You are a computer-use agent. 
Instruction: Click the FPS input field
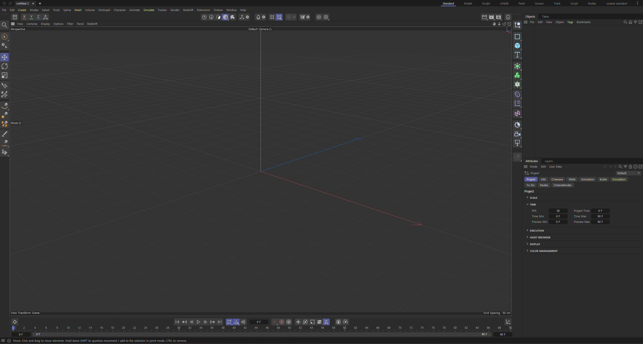tap(558, 211)
